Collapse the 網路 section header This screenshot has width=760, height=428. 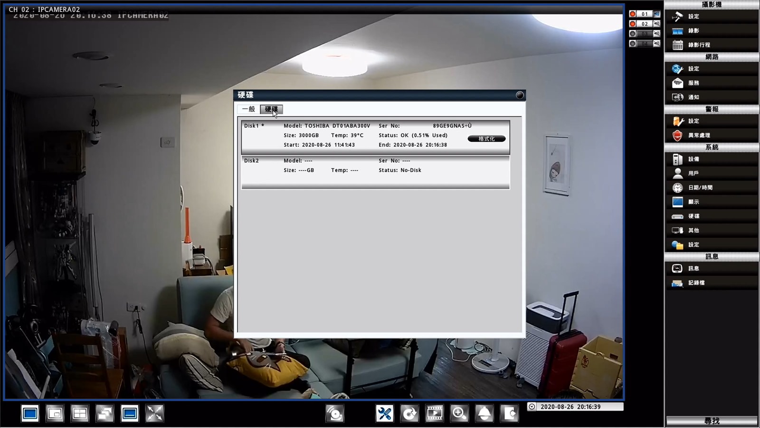tap(711, 57)
